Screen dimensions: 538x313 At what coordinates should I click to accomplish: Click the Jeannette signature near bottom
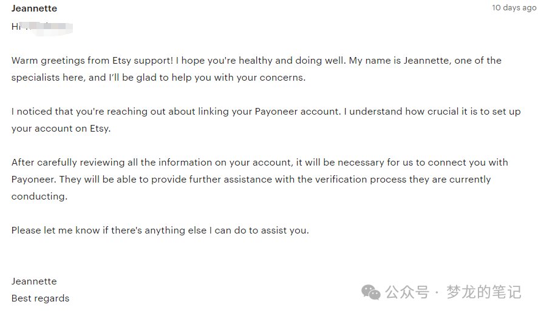34,281
